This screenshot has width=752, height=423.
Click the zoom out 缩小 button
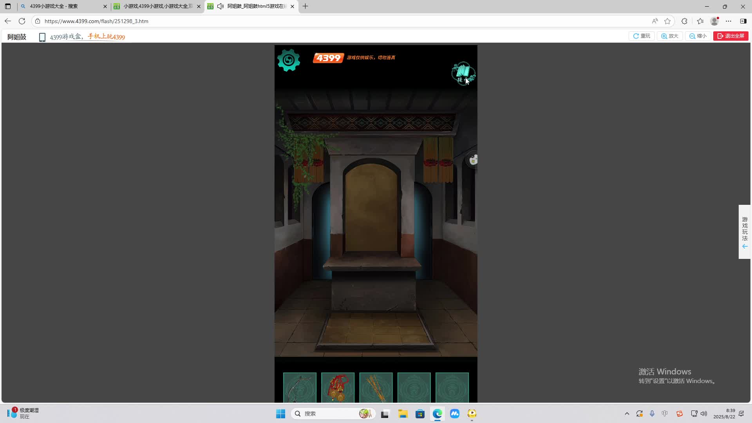698,36
